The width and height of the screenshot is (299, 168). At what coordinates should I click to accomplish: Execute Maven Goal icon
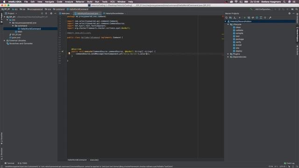coord(249,18)
